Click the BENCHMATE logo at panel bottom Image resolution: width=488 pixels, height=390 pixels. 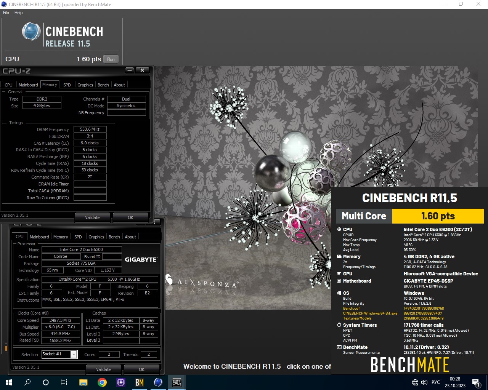tap(409, 365)
